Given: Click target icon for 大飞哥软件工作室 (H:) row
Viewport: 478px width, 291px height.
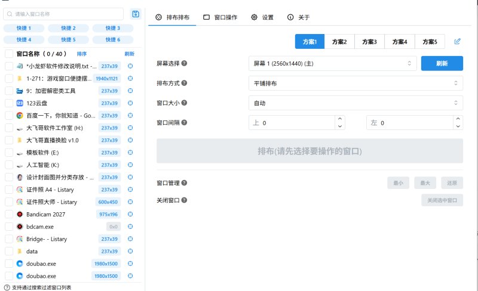Looking at the screenshot, I should coord(130,128).
